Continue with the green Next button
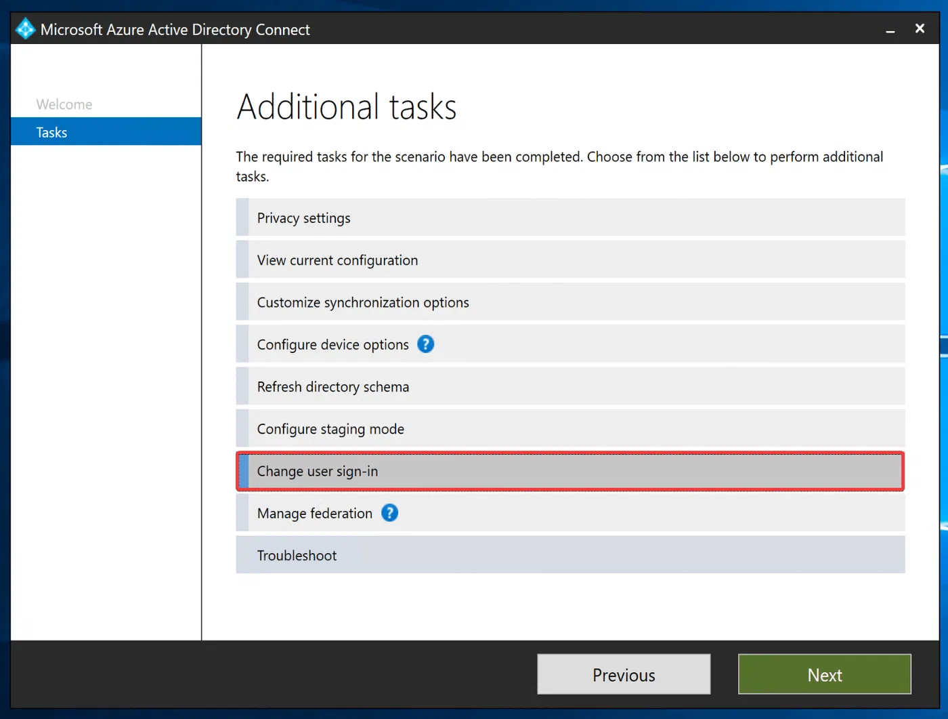 click(825, 674)
